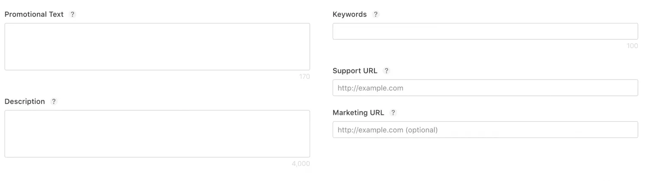Click the Support URL "http://example.com" placeholder

pos(370,88)
